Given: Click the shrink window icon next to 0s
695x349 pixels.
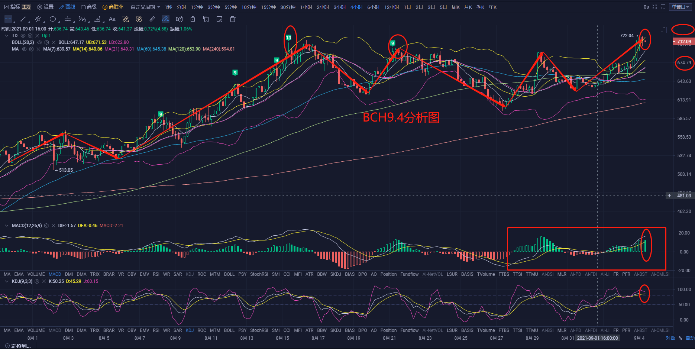Looking at the screenshot, I should [x=655, y=7].
